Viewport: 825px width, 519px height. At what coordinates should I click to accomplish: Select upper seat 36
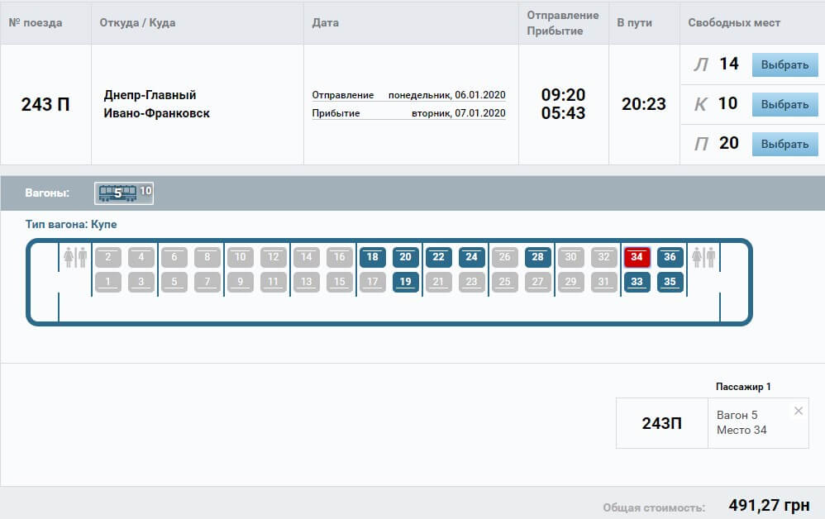[x=670, y=257]
